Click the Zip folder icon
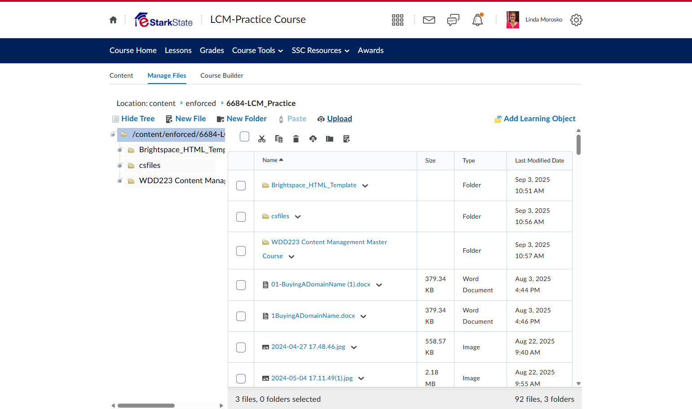This screenshot has width=692, height=409. 330,139
